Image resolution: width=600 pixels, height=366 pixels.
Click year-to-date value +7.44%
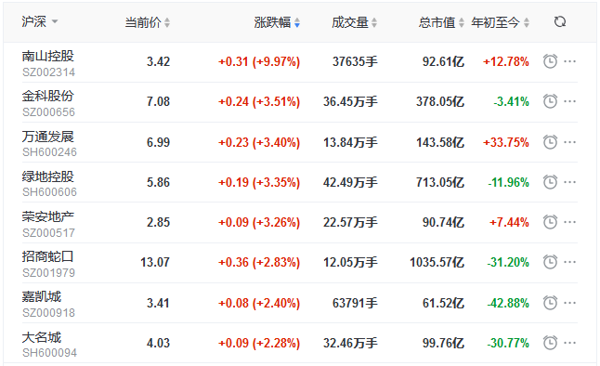click(x=509, y=222)
